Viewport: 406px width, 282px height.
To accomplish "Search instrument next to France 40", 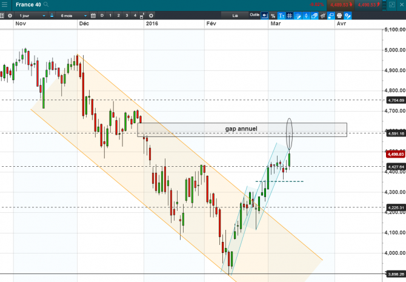I will (x=46, y=4).
